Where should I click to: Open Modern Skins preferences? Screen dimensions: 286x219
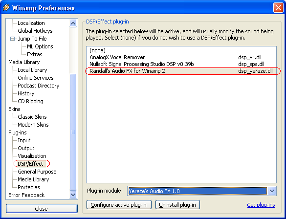pyautogui.click(x=33, y=125)
